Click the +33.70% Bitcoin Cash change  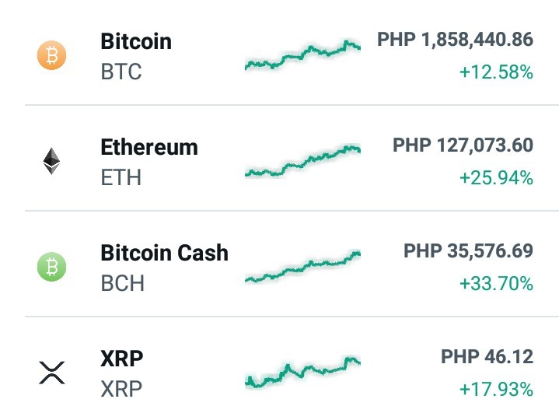coord(496,284)
